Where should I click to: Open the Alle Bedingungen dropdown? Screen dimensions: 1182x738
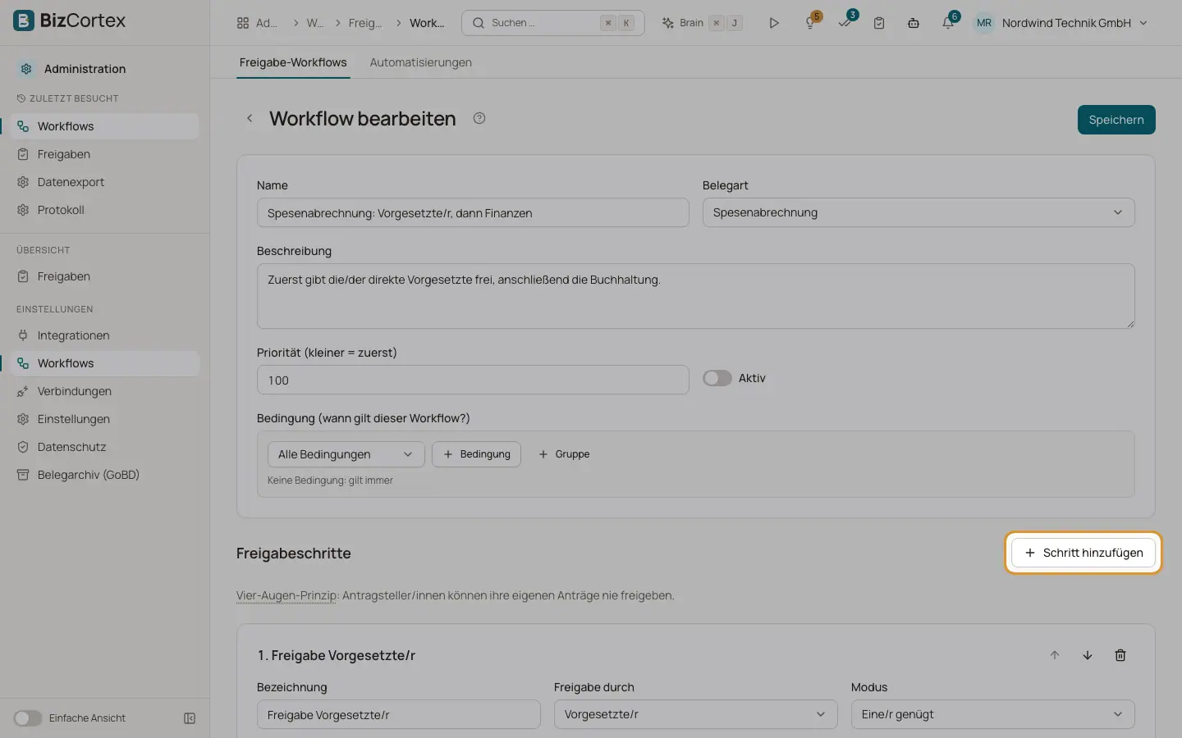point(346,454)
